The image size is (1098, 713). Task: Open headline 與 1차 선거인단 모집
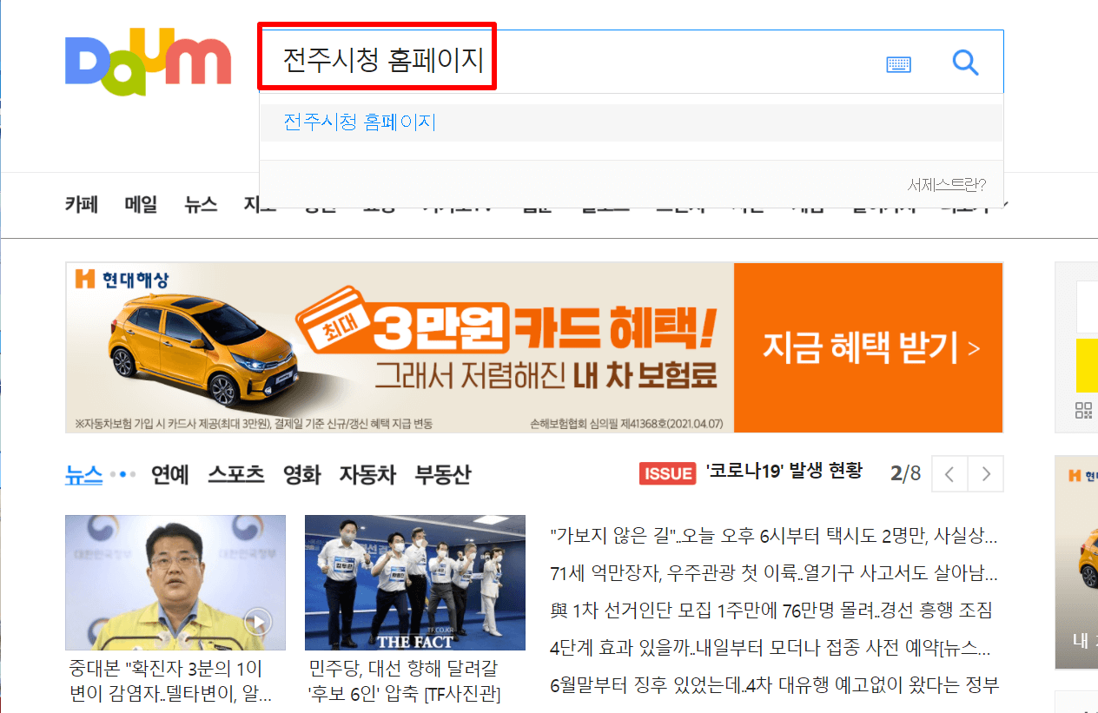pyautogui.click(x=771, y=611)
